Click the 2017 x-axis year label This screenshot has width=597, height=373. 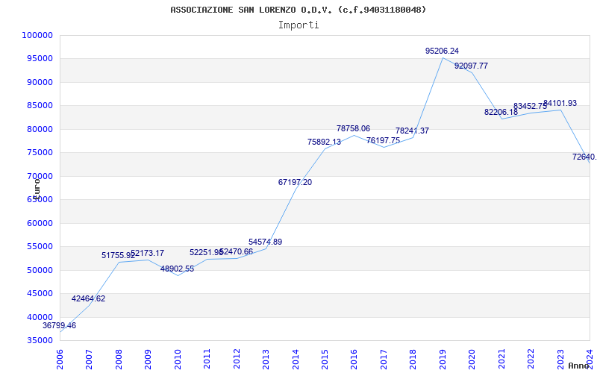pos(384,358)
